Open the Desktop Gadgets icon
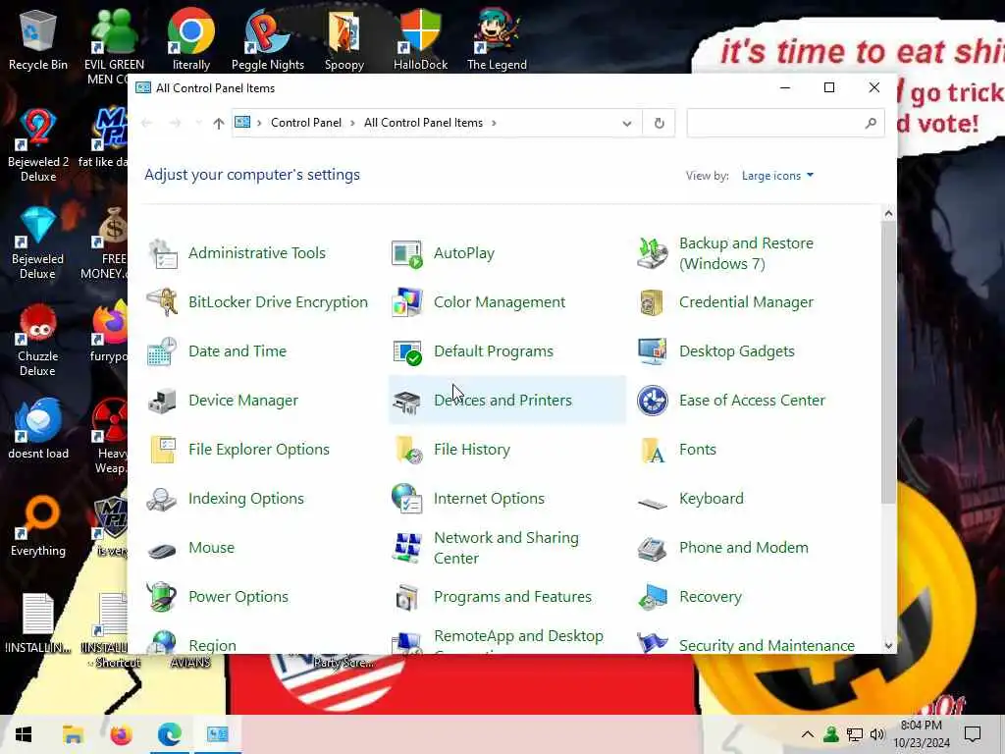This screenshot has height=754, width=1005. tap(653, 351)
